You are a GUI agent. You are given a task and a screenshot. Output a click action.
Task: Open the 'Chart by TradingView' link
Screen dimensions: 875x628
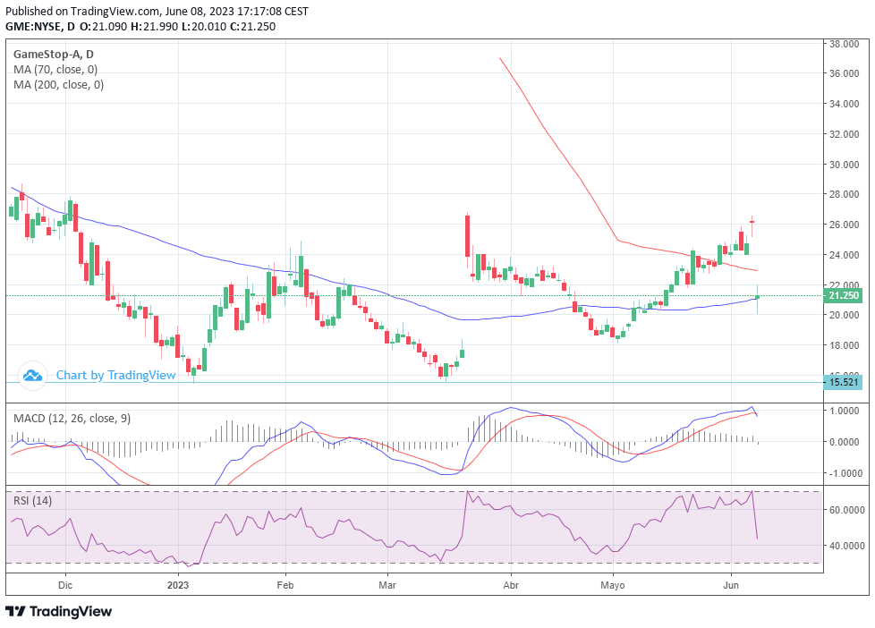(116, 375)
